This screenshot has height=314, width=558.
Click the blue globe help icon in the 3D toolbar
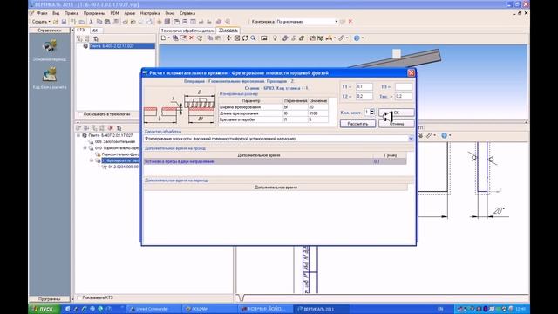pos(357,38)
